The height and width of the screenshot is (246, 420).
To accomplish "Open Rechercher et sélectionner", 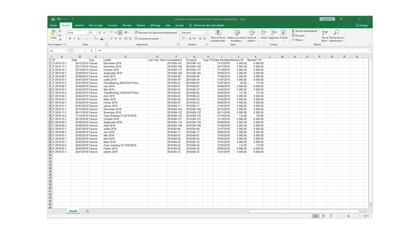I will [336, 36].
